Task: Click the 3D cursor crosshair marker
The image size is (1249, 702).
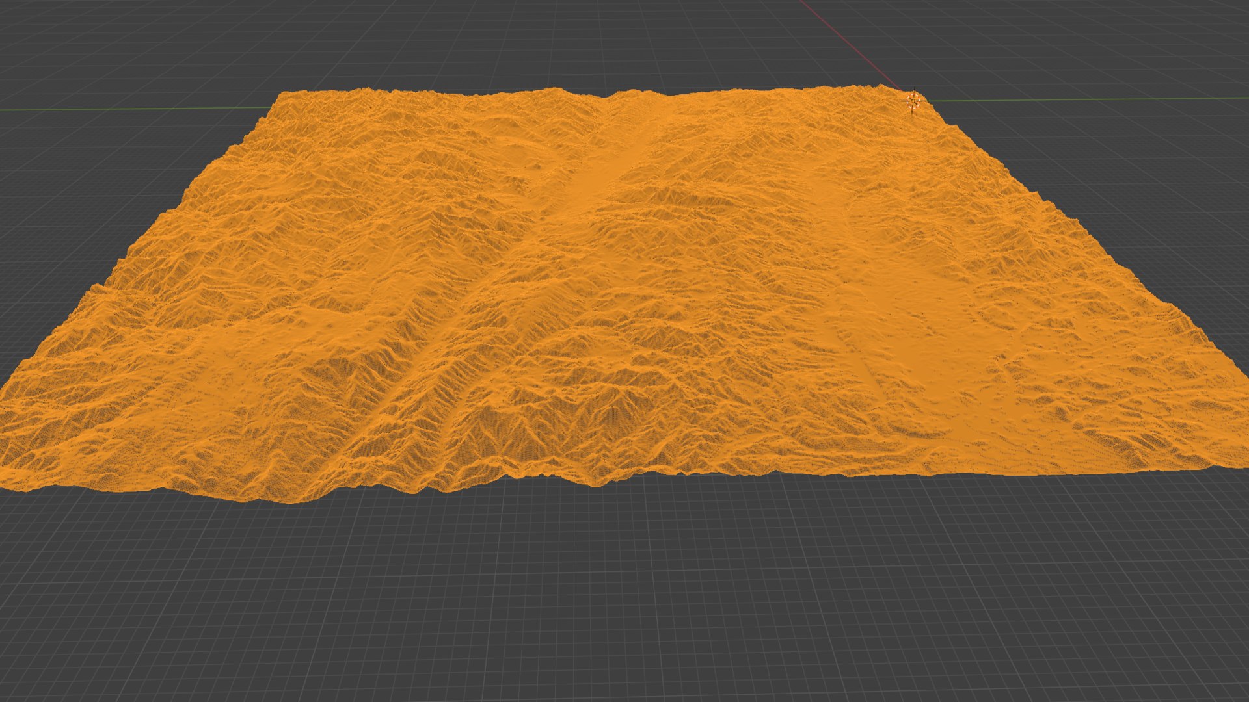Action: pos(914,101)
